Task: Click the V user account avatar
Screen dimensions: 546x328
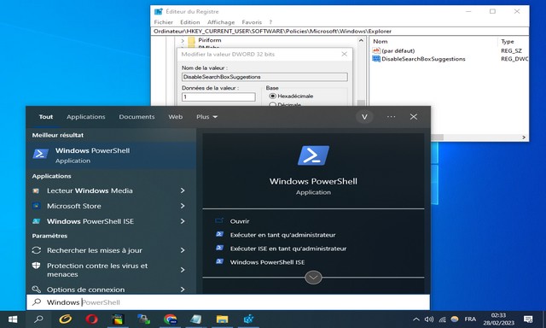Action: (364, 117)
